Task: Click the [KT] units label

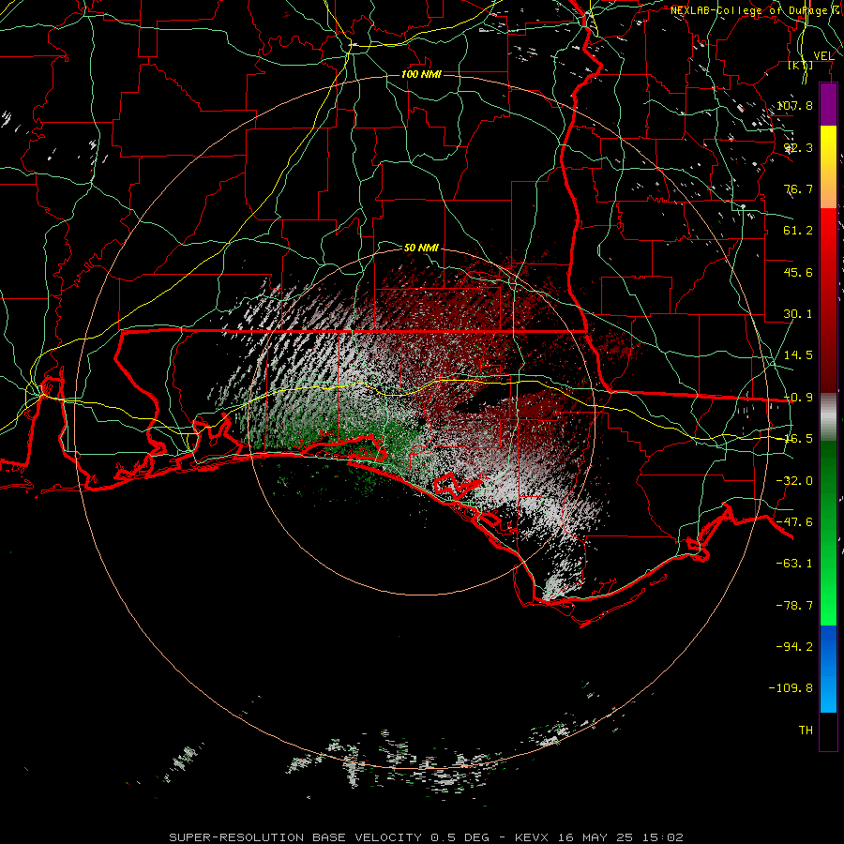Action: 801,65
